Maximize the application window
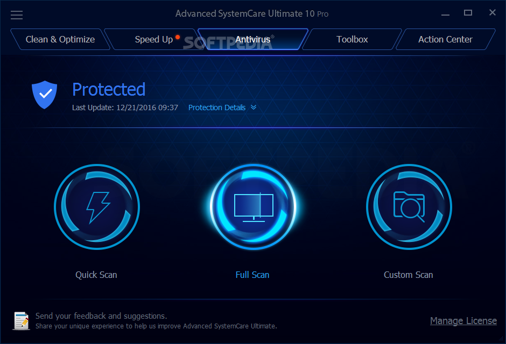Image resolution: width=506 pixels, height=344 pixels. click(x=468, y=13)
